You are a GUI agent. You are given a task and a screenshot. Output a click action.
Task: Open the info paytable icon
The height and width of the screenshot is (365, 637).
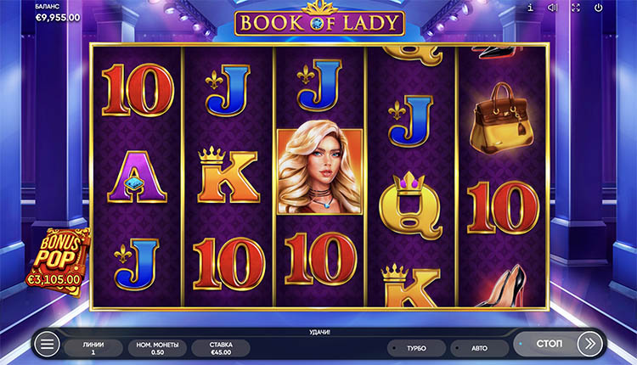(x=530, y=8)
